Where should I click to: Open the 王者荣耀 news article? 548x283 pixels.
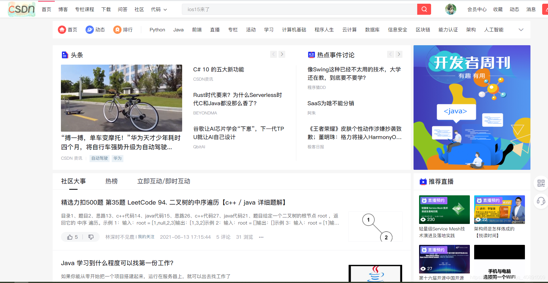click(x=354, y=133)
